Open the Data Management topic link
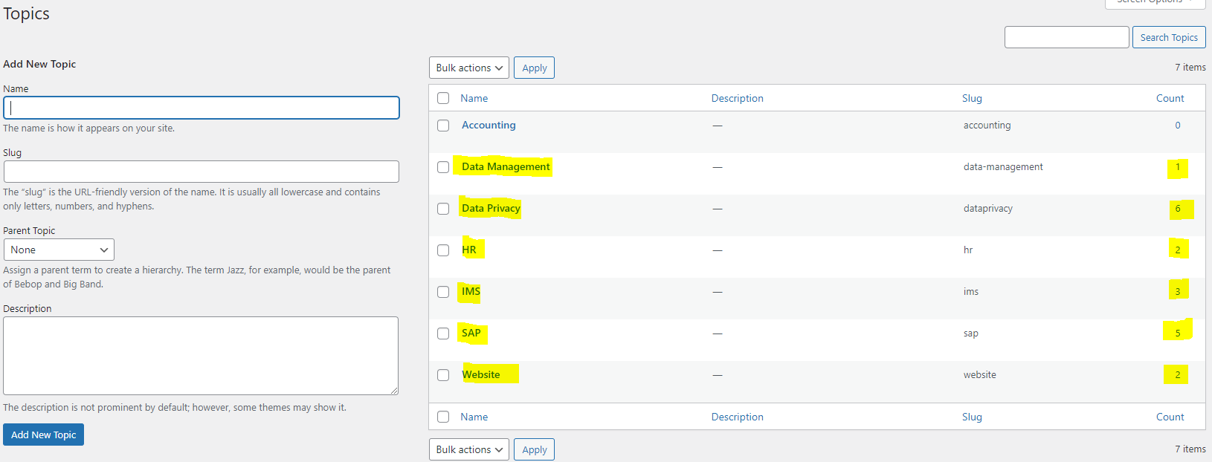The width and height of the screenshot is (1212, 462). pos(506,166)
